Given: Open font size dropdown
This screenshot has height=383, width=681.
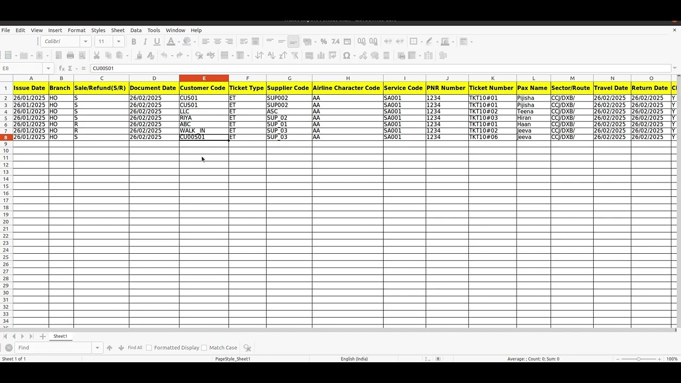Looking at the screenshot, I should 119,41.
